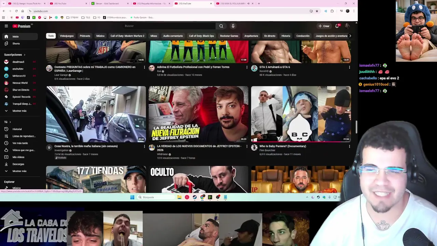Image resolution: width=437 pixels, height=246 pixels.
Task: Select the Rockstar Games chip
Action: (229, 36)
